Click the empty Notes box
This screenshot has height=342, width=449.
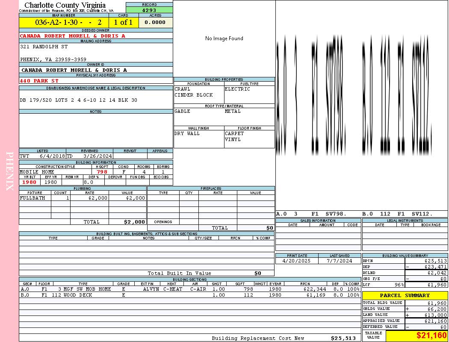click(96, 130)
